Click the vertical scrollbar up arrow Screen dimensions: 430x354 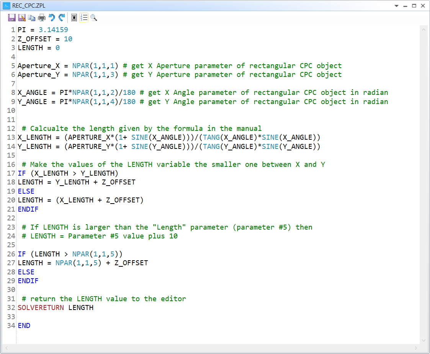(x=424, y=29)
